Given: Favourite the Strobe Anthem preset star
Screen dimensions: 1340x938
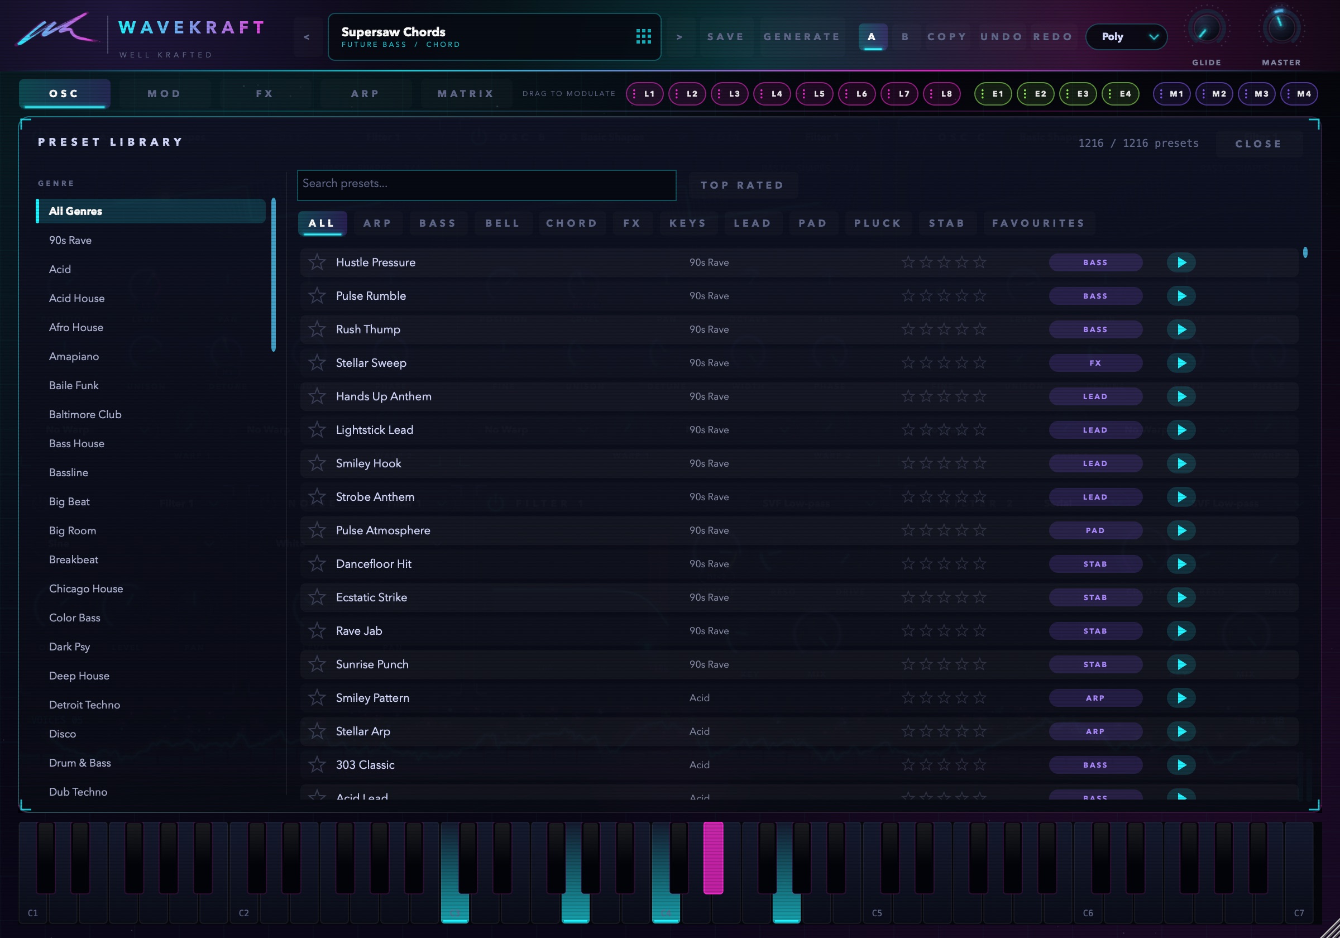Looking at the screenshot, I should pyautogui.click(x=317, y=497).
